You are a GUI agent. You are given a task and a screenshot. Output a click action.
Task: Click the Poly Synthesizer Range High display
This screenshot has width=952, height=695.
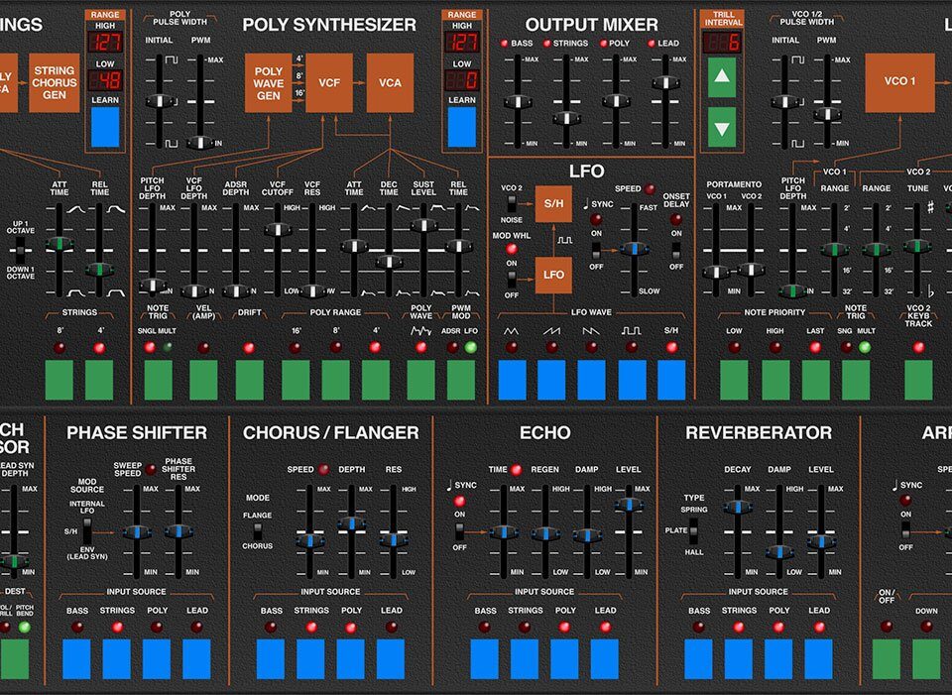[x=460, y=42]
